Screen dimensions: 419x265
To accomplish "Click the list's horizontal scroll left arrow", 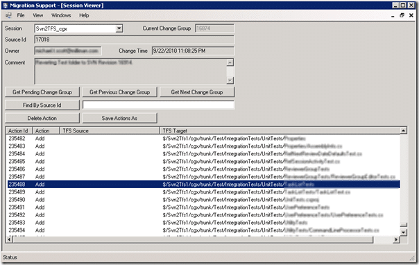I will point(10,239).
